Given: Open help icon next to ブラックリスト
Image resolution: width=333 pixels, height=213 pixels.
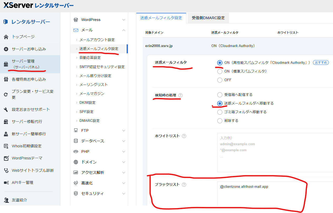Looking at the screenshot, I should click(x=184, y=185).
